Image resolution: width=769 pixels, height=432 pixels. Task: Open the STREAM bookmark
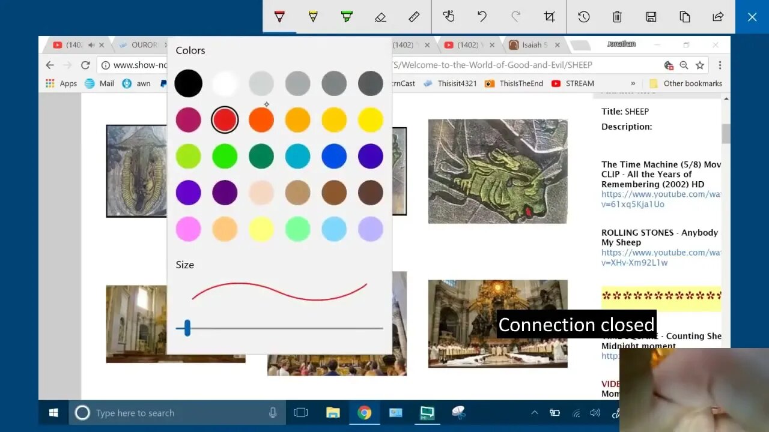(x=573, y=83)
